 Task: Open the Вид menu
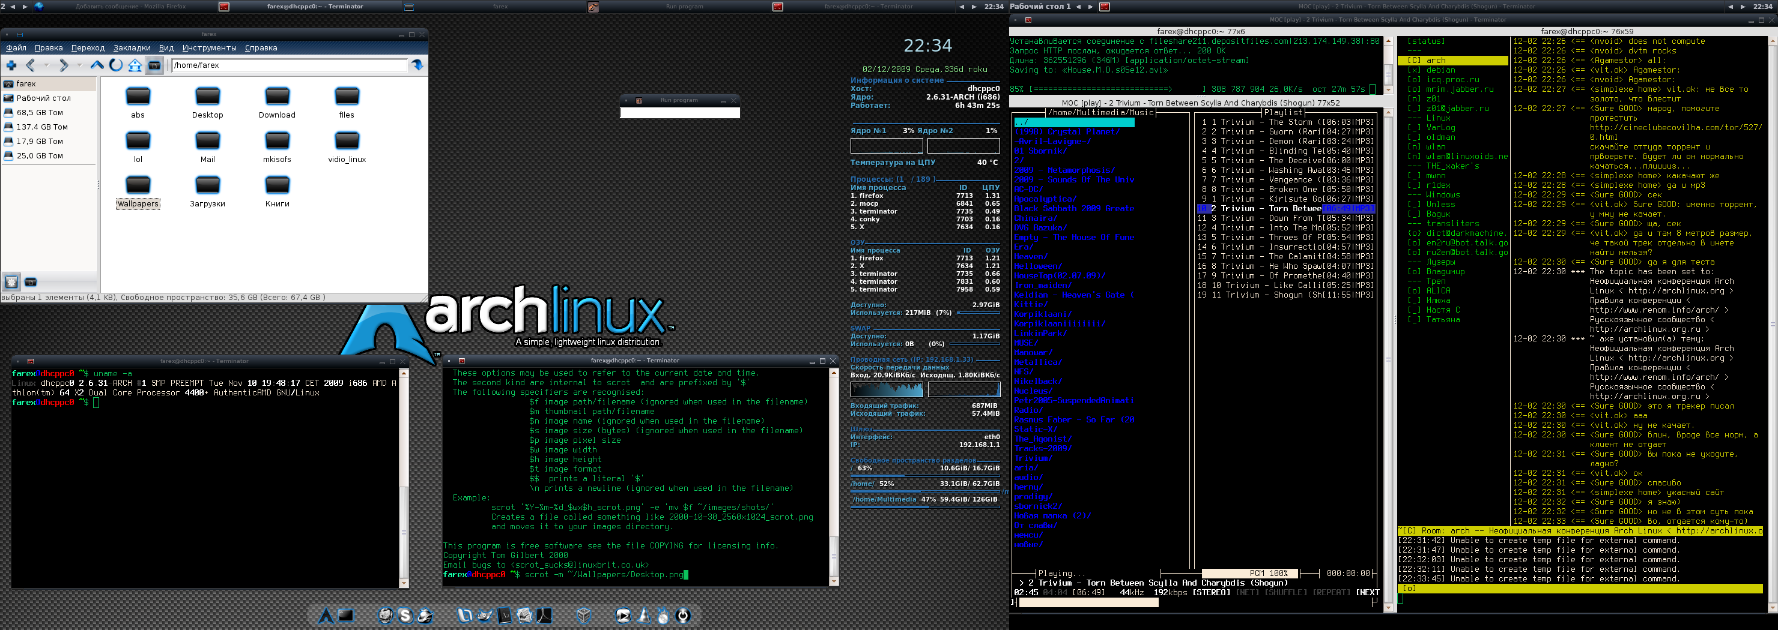[166, 47]
